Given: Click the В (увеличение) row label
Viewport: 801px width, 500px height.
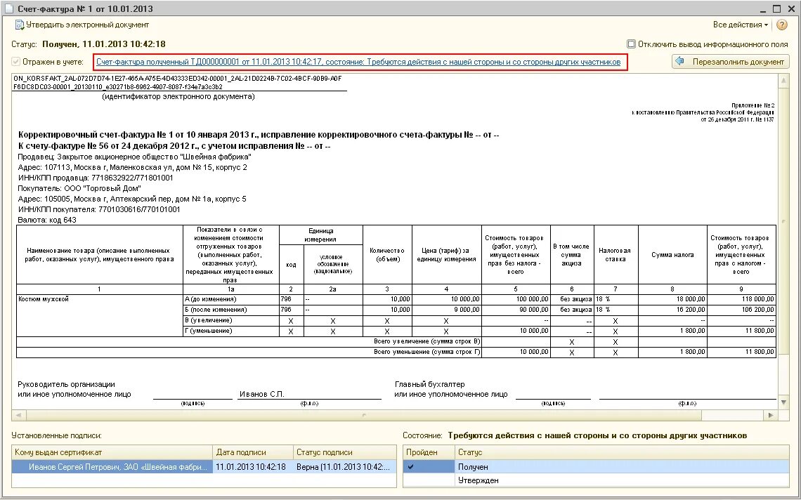Looking at the screenshot, I should click(x=231, y=321).
